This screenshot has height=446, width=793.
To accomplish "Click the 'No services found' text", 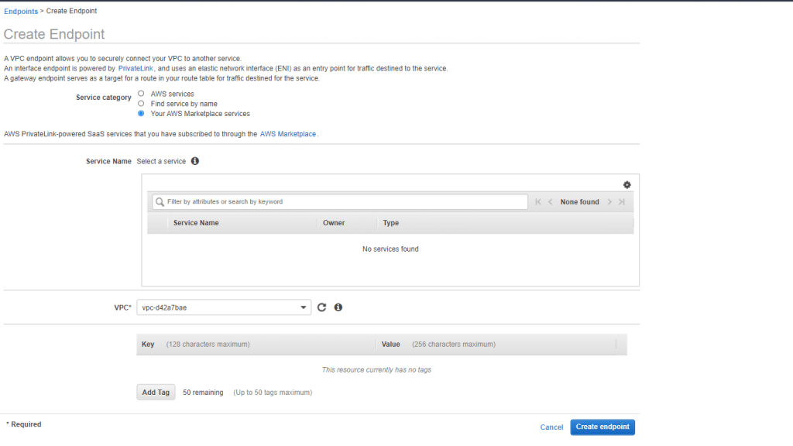I will (x=390, y=249).
